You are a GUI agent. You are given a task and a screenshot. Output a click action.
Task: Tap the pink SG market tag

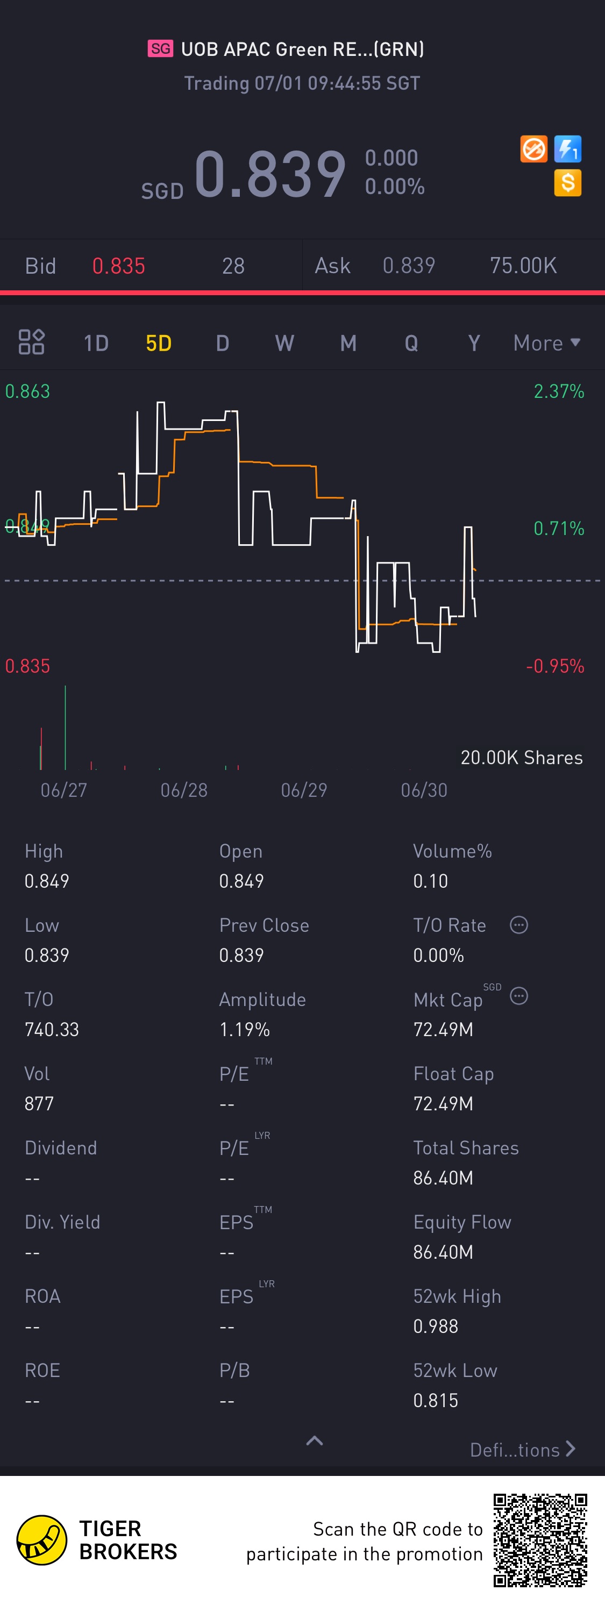point(160,48)
